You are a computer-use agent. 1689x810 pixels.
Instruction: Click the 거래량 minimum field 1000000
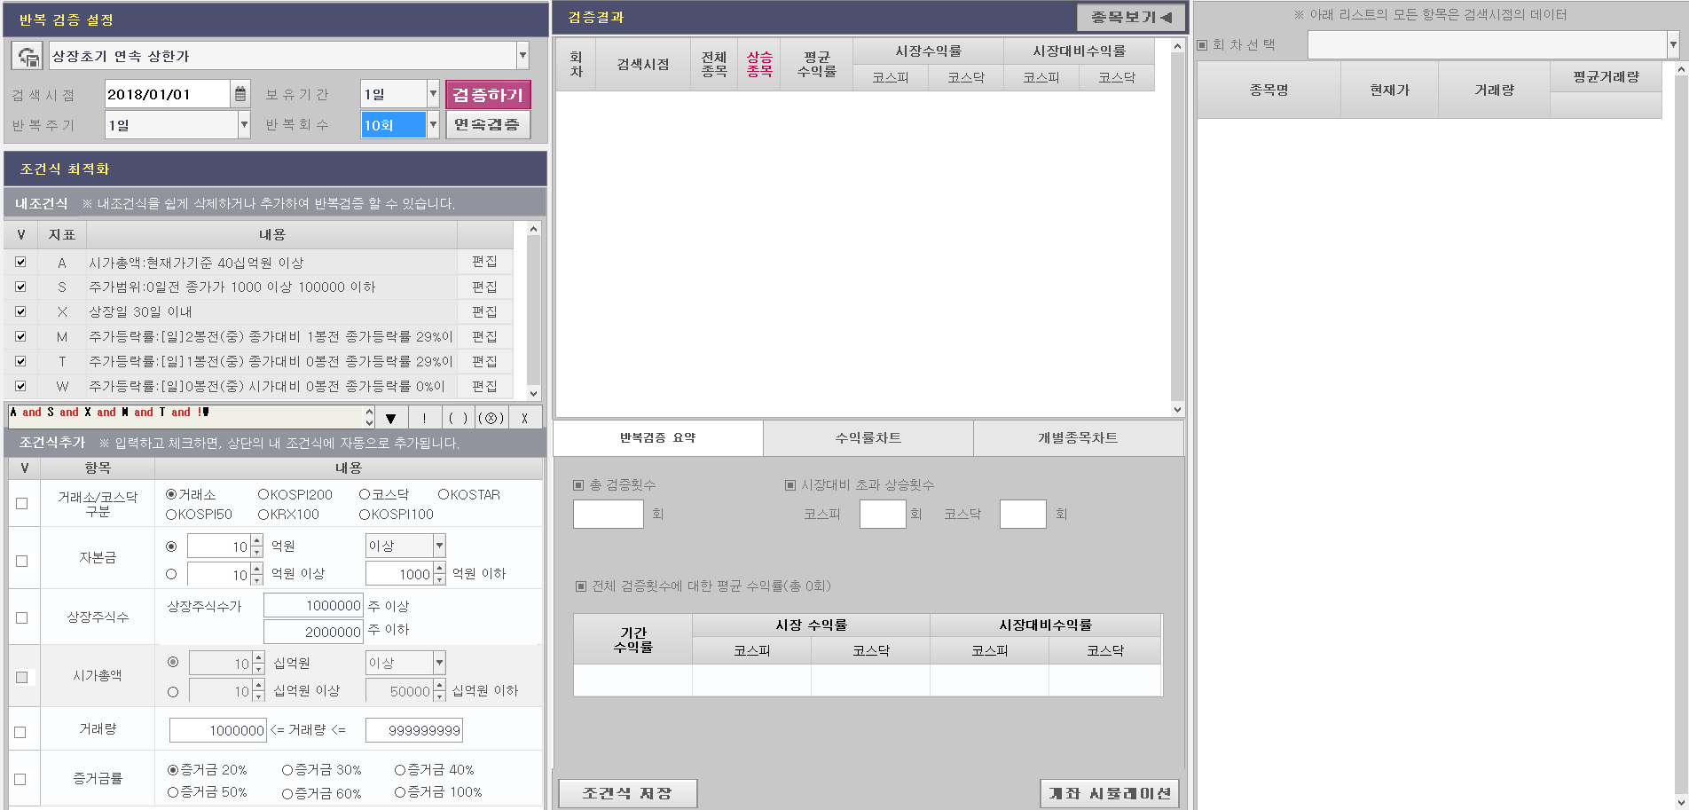pos(218,730)
